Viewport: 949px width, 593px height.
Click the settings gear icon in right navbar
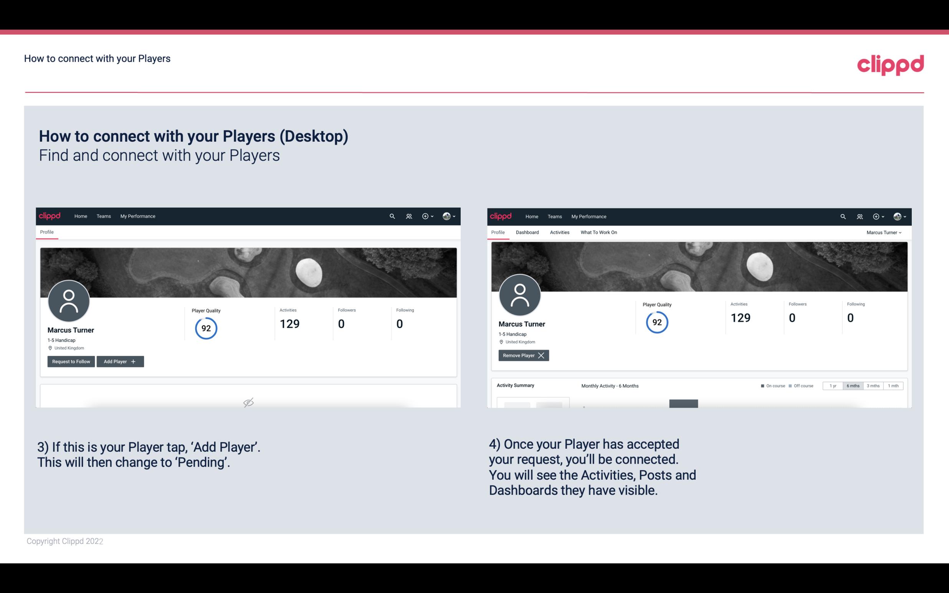pos(876,216)
